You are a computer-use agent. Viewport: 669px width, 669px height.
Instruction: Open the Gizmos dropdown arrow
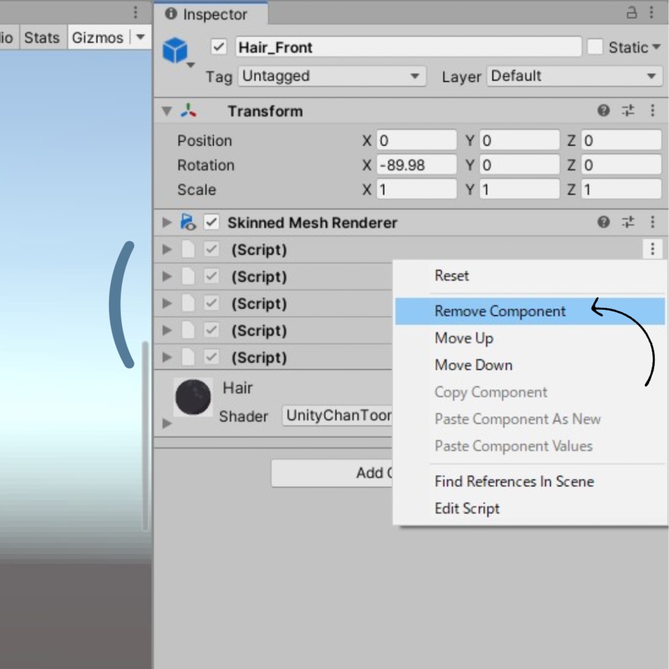pyautogui.click(x=140, y=37)
